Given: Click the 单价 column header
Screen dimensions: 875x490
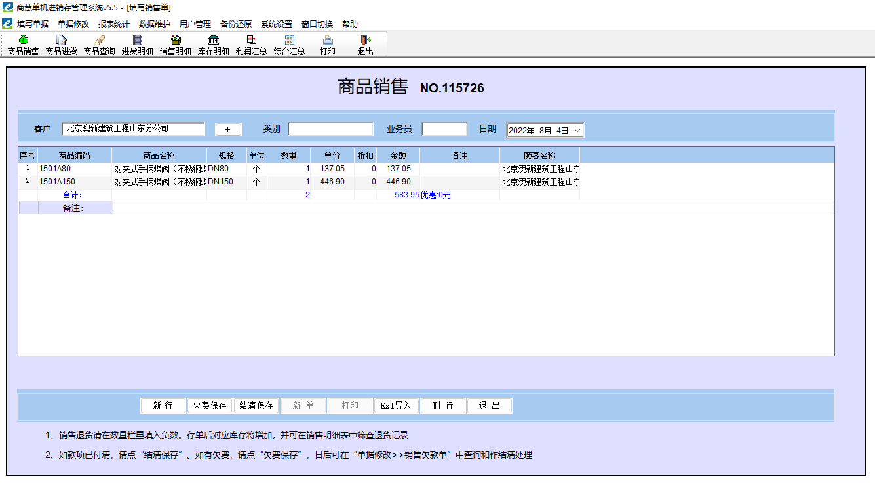Looking at the screenshot, I should pos(332,155).
